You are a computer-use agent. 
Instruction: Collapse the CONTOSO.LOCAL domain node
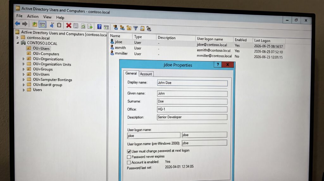[18, 43]
